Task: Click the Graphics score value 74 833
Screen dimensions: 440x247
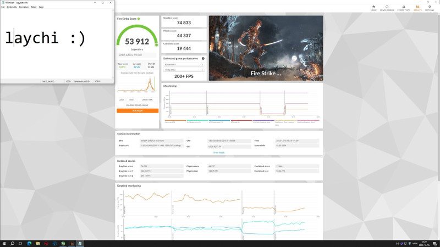Action: coord(184,23)
